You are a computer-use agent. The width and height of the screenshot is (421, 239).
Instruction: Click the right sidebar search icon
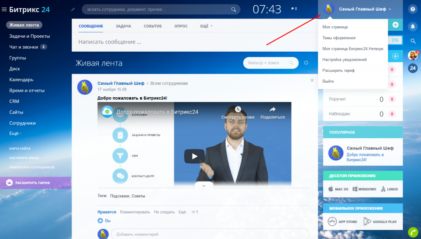[413, 41]
